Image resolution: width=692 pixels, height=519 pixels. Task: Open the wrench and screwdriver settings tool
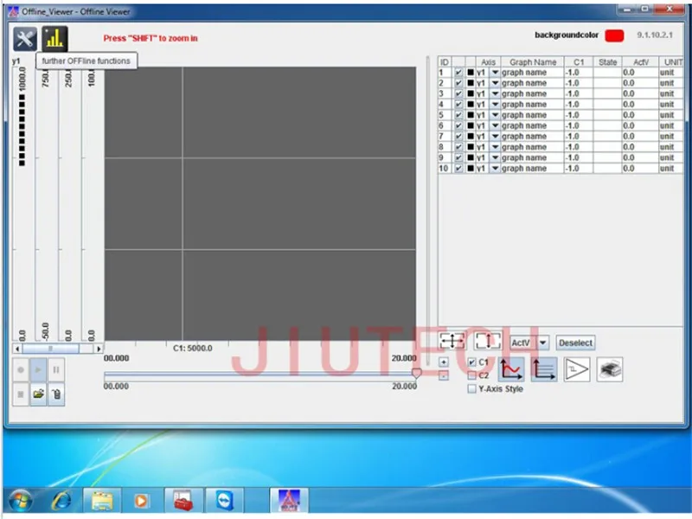tap(23, 38)
